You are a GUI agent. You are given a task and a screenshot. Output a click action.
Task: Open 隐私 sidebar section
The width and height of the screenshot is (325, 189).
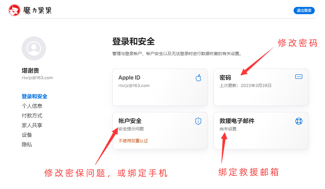(x=27, y=144)
